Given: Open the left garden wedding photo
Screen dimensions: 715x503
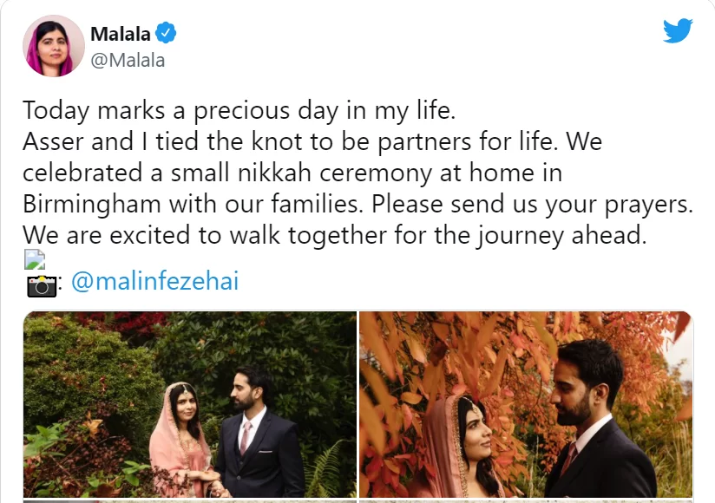Looking at the screenshot, I should 189,403.
